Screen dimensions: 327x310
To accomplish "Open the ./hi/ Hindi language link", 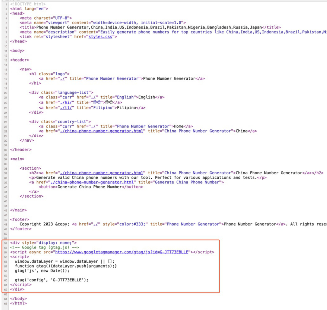I will (x=66, y=102).
